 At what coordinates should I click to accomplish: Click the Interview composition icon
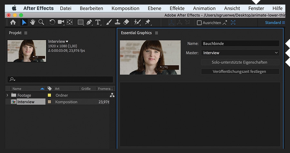tap(14, 102)
